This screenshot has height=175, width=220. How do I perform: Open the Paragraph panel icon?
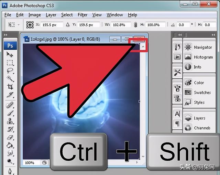(x=177, y=124)
